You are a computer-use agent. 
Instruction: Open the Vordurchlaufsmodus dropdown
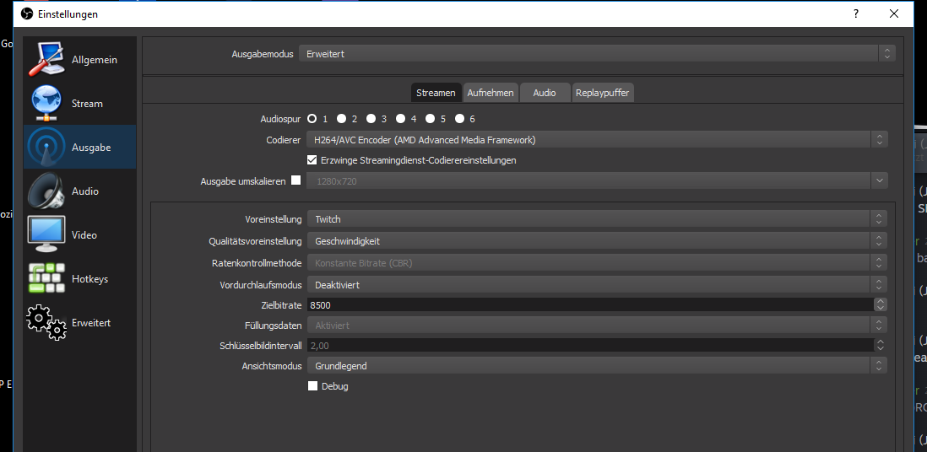pos(597,285)
